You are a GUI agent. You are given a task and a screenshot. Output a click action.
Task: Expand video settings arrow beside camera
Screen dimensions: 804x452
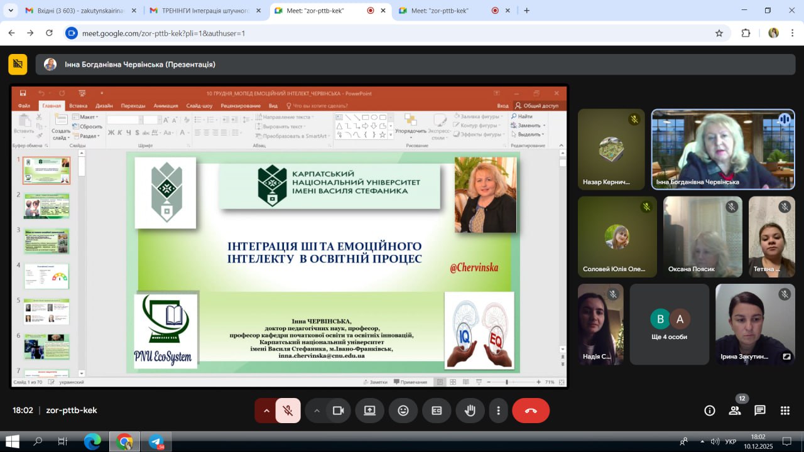(x=317, y=411)
